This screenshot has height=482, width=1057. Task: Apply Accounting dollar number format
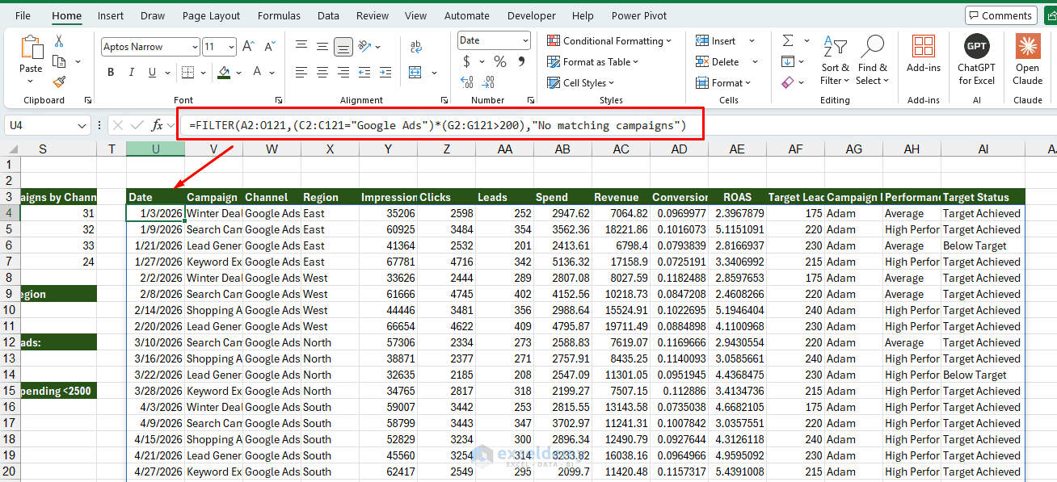(x=466, y=62)
